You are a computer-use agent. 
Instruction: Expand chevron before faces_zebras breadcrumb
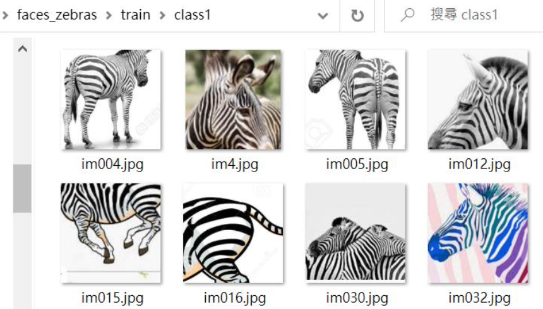coord(5,15)
